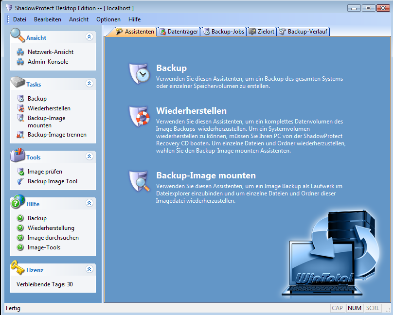Click the large Backup wizard clock-shield icon

tap(140, 73)
